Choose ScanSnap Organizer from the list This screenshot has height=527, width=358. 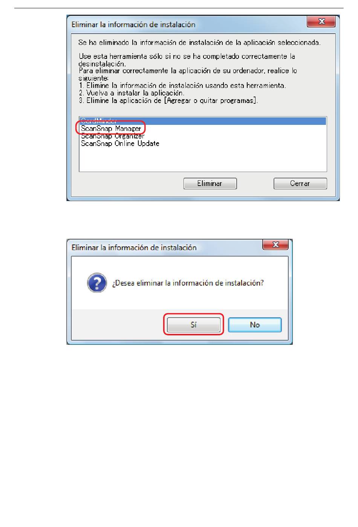point(113,136)
